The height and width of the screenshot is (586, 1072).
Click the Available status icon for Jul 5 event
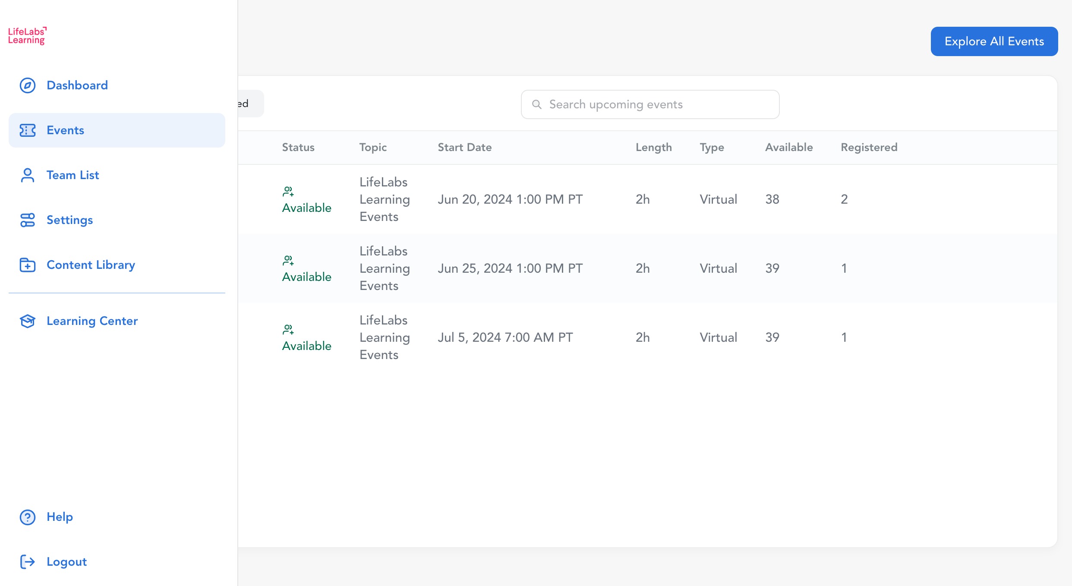pos(288,329)
